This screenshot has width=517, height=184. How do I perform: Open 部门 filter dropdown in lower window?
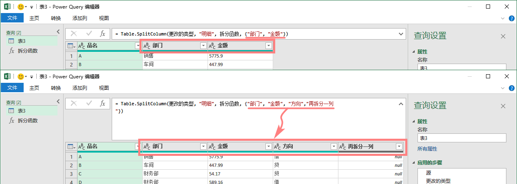pyautogui.click(x=203, y=146)
